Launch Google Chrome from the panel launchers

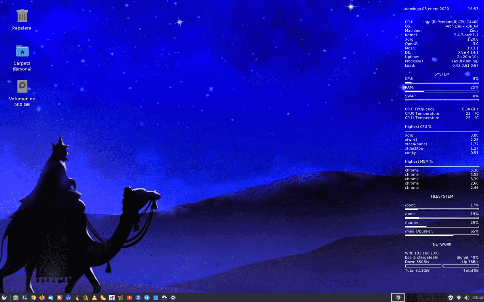[33, 298]
